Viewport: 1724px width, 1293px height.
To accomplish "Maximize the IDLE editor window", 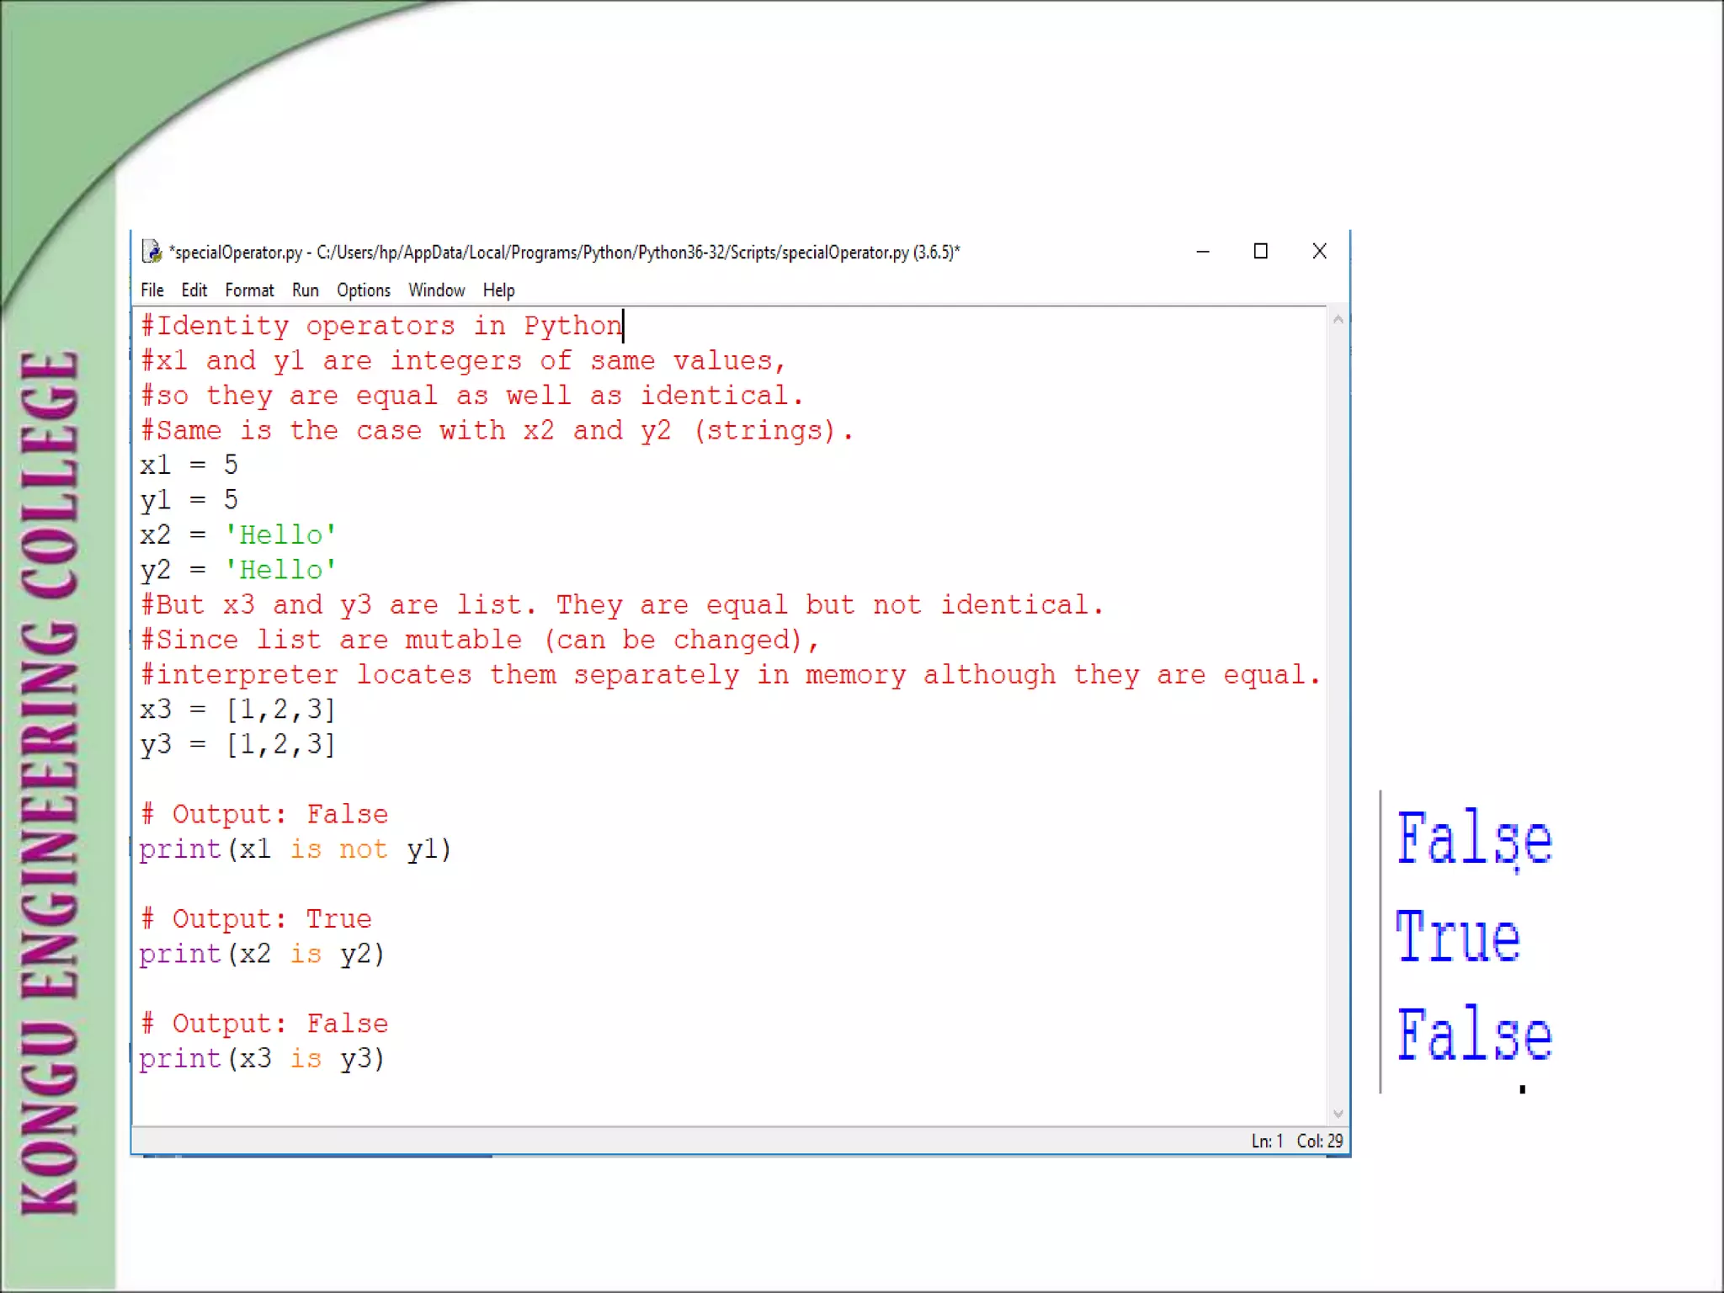I will (x=1260, y=252).
